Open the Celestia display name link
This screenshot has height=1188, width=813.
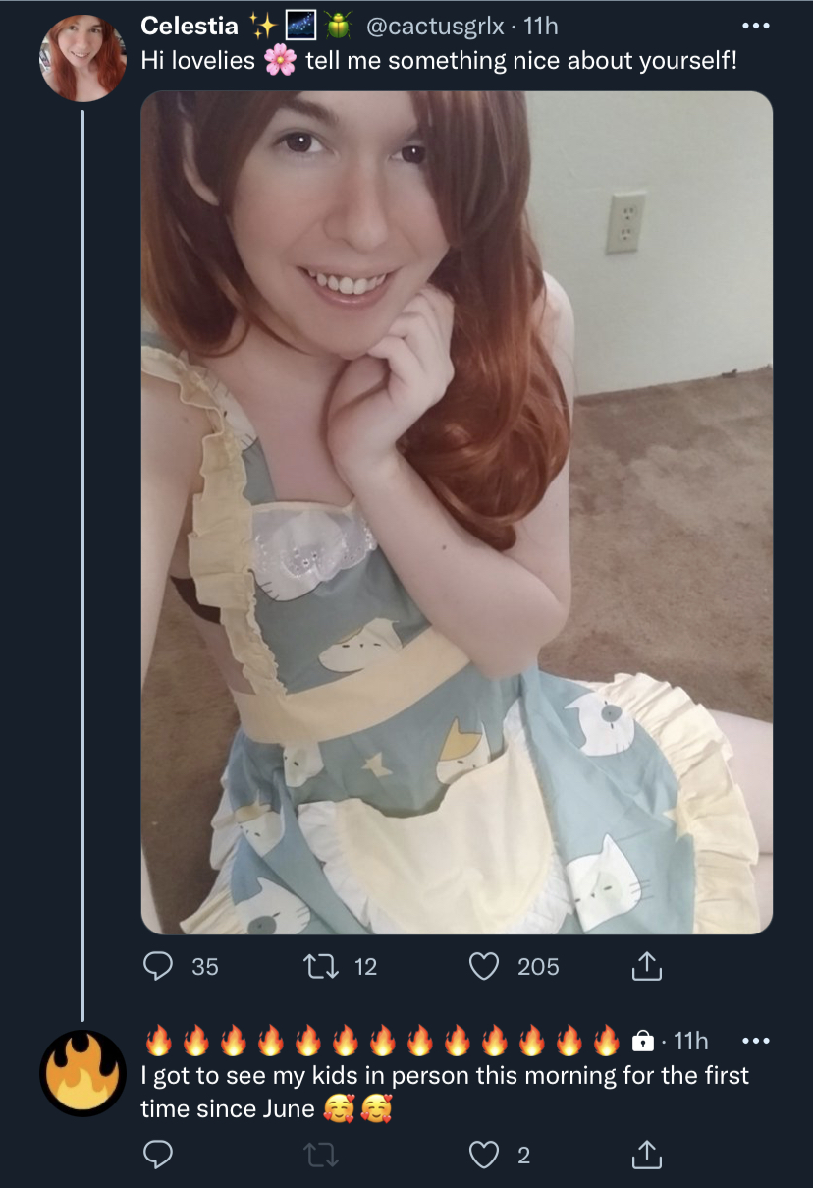pyautogui.click(x=190, y=25)
